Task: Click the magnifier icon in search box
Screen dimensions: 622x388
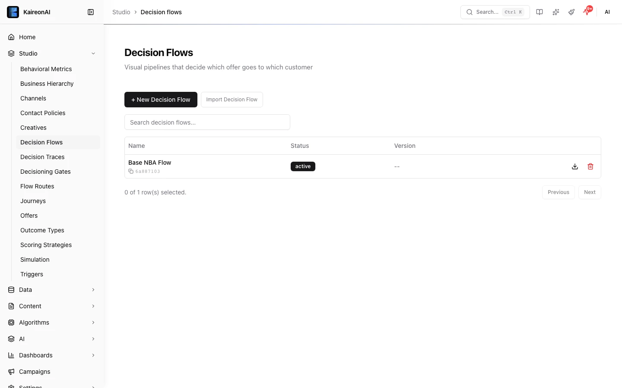Action: point(470,12)
